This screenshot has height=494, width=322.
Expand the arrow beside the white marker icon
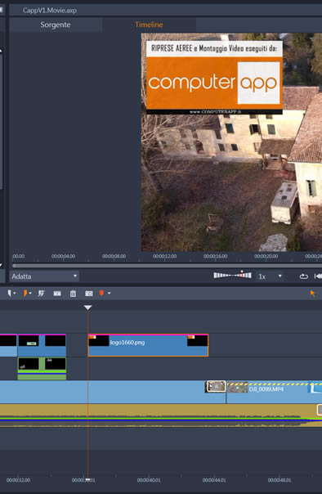point(15,294)
